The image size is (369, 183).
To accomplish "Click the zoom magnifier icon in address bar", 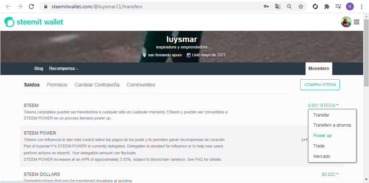I will pyautogui.click(x=289, y=6).
